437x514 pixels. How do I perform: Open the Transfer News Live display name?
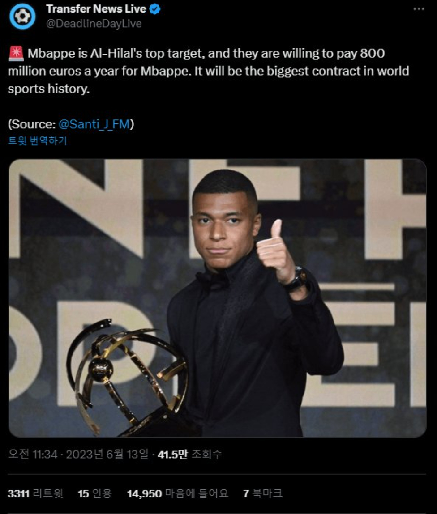(96, 9)
